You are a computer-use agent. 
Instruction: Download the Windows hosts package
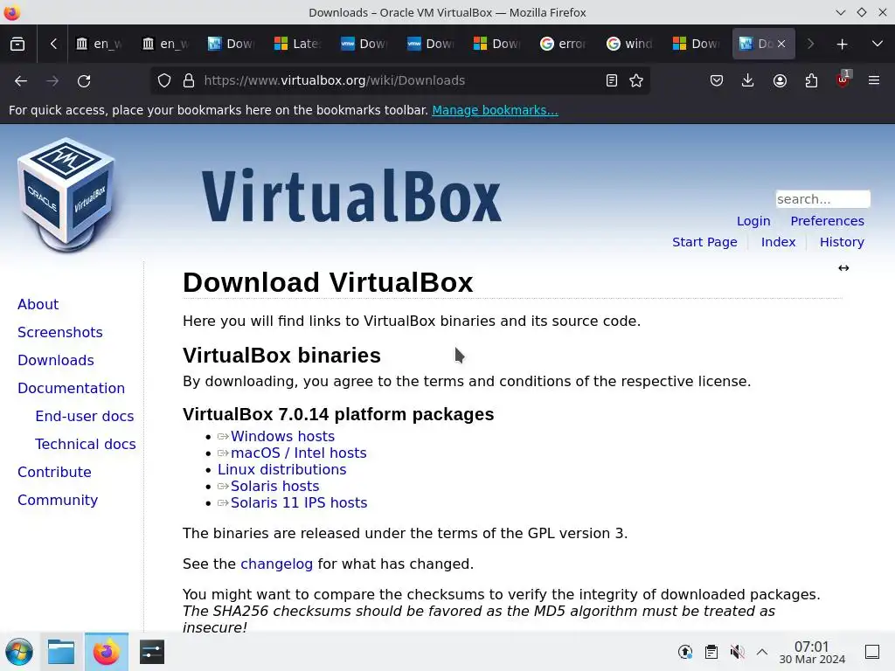click(x=282, y=437)
